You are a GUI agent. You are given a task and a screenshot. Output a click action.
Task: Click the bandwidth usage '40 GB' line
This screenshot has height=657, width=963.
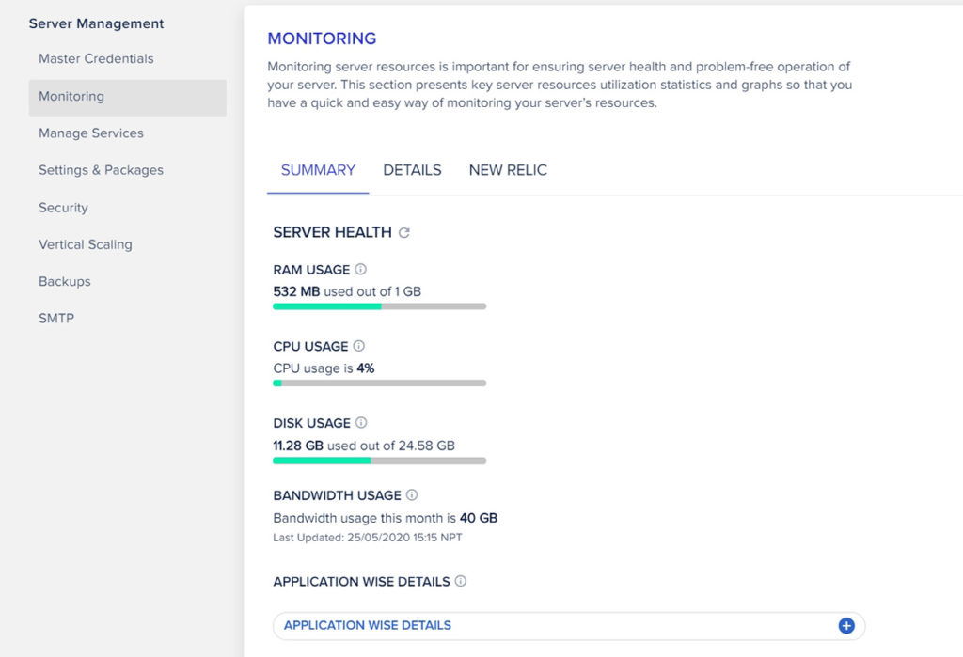(385, 518)
